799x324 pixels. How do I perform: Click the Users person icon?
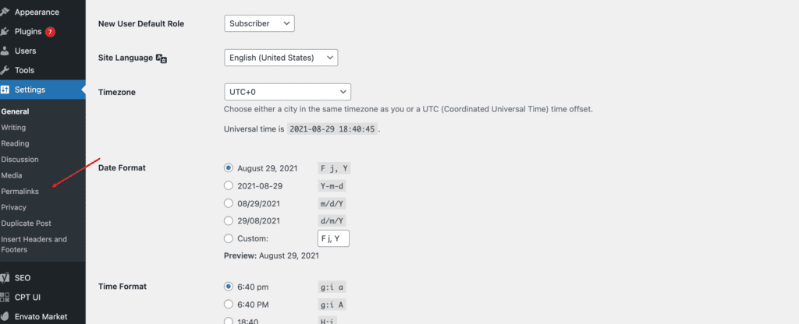(x=5, y=51)
